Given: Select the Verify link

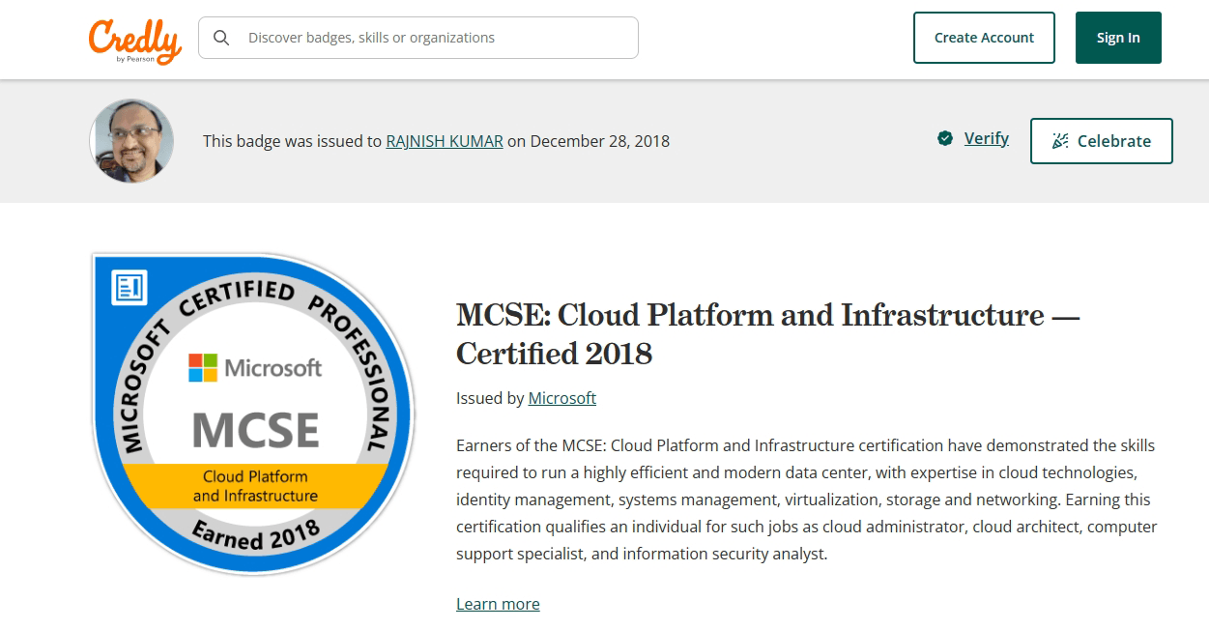Looking at the screenshot, I should pos(986,138).
